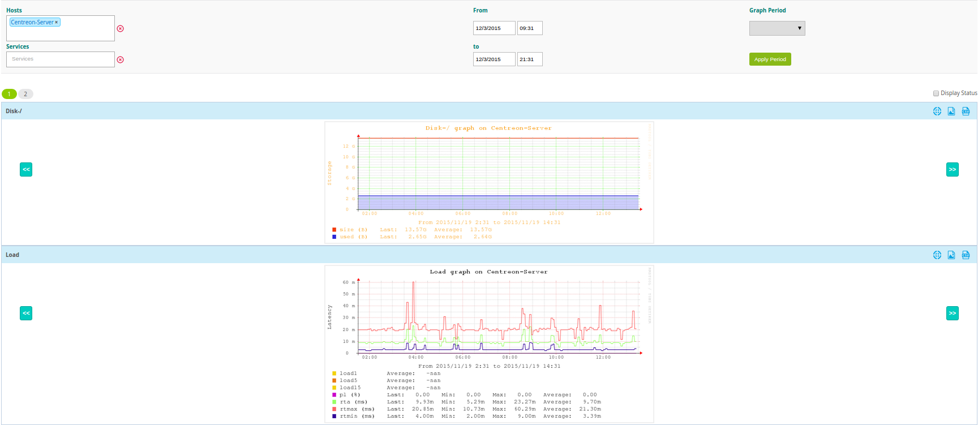Export the Disk-/ graph data as CSV

pyautogui.click(x=966, y=111)
